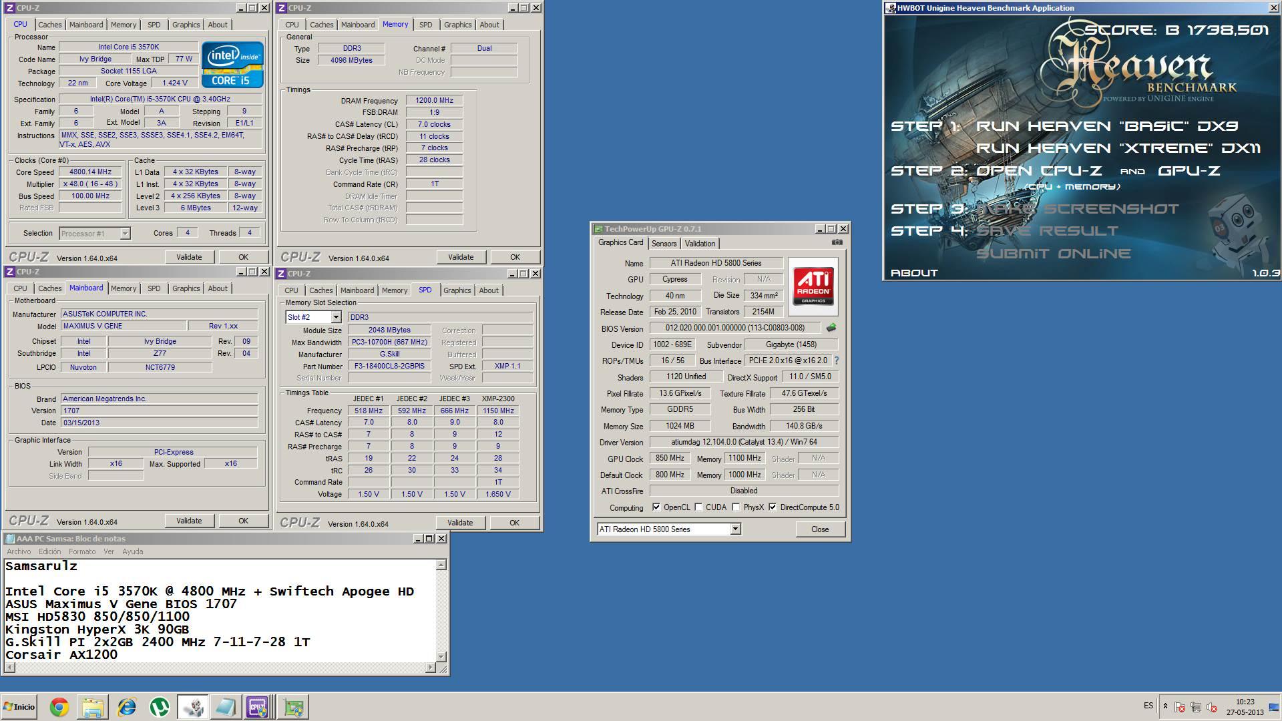
Task: Click the ATI Radeon logo in GPU-Z
Action: tap(813, 286)
